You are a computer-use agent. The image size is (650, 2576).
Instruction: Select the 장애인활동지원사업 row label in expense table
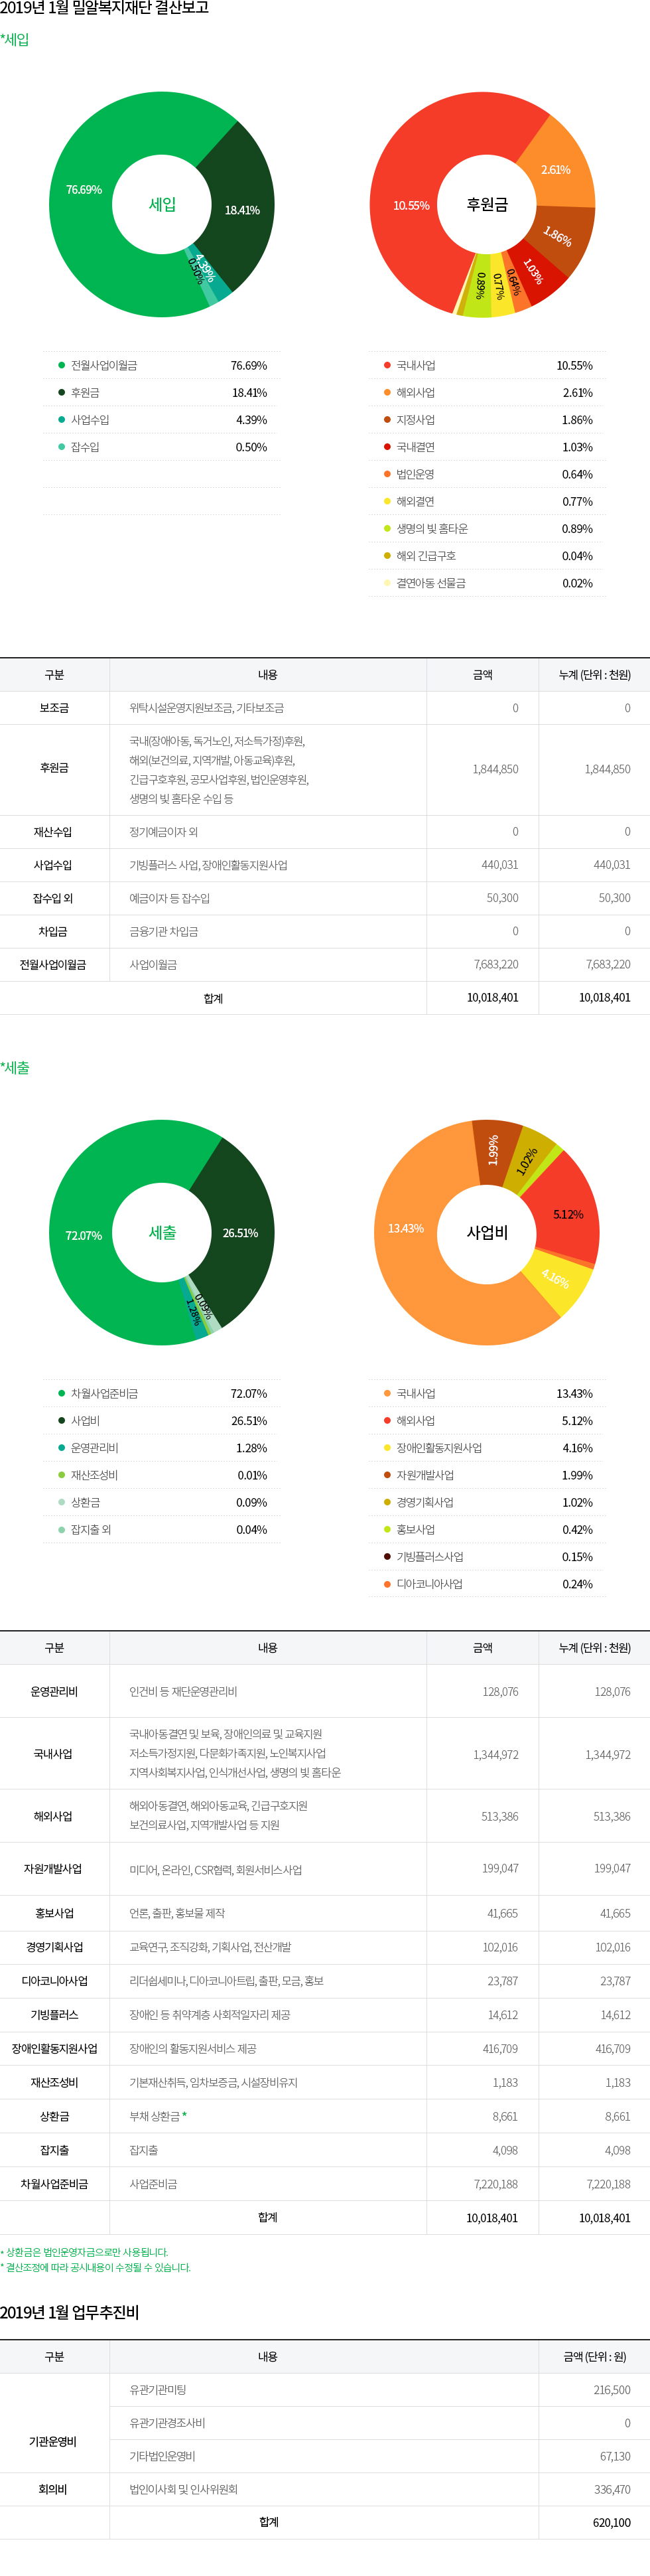[x=54, y=2049]
